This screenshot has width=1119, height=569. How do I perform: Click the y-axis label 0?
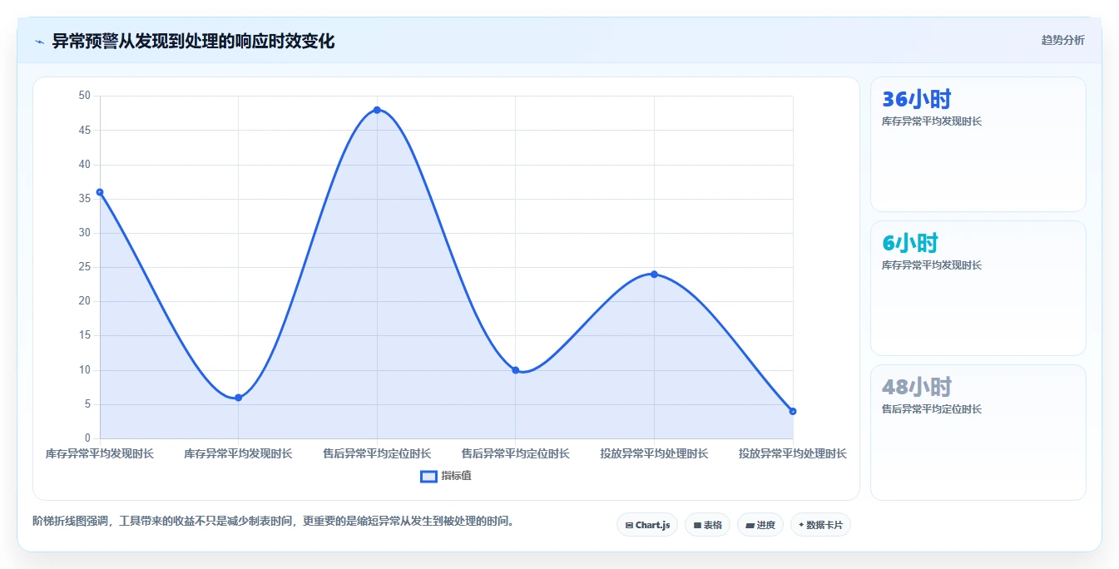click(x=87, y=438)
